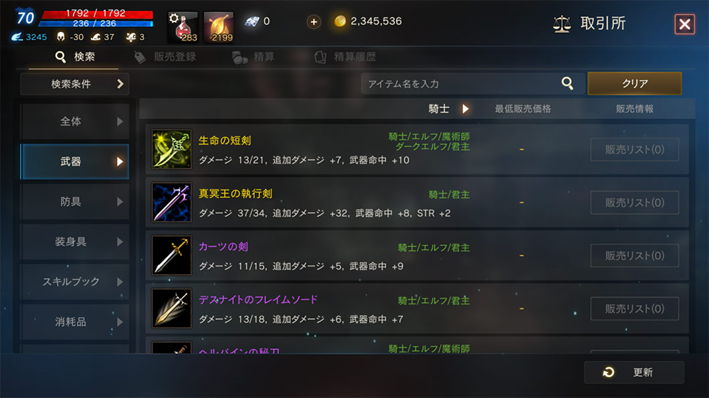Open the golden leaf item slot
This screenshot has height=398, width=709.
(x=219, y=27)
